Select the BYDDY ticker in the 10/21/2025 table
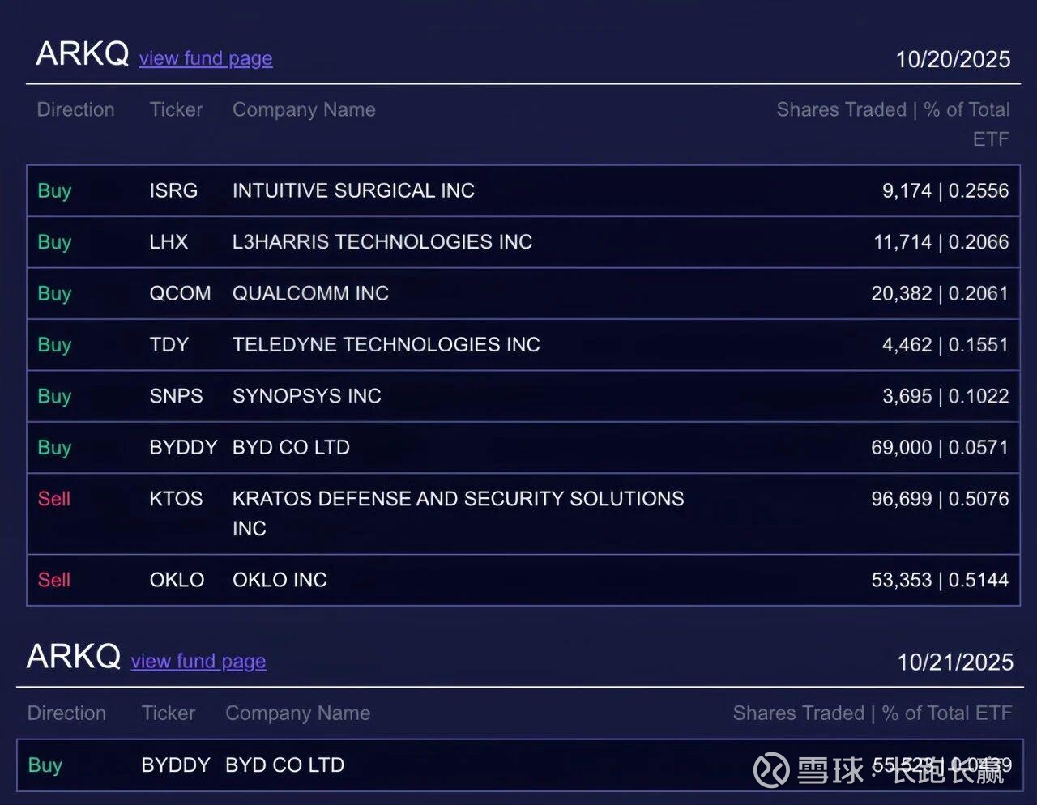The image size is (1037, 805). tap(176, 765)
